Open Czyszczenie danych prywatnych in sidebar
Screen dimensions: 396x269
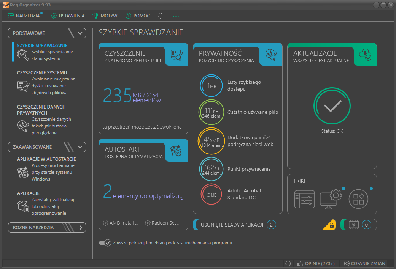(x=41, y=110)
